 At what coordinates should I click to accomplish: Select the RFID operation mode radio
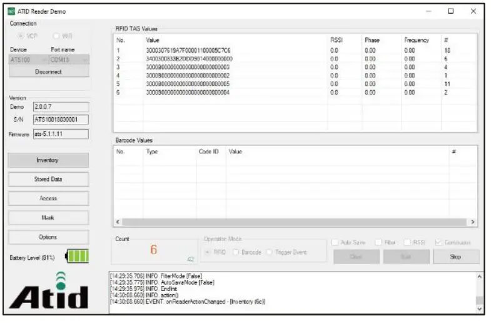pos(208,253)
